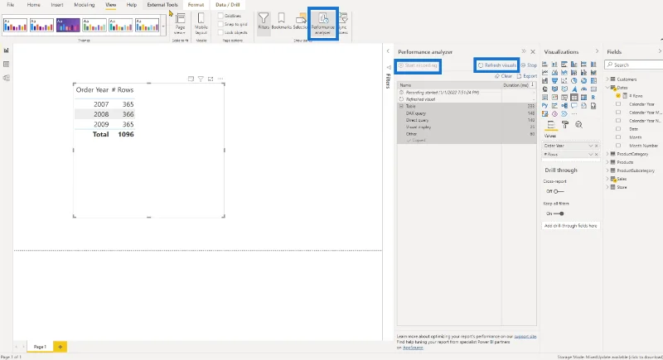Viewport: 663px width, 360px height.
Task: Expand the Products table
Action: 607,162
